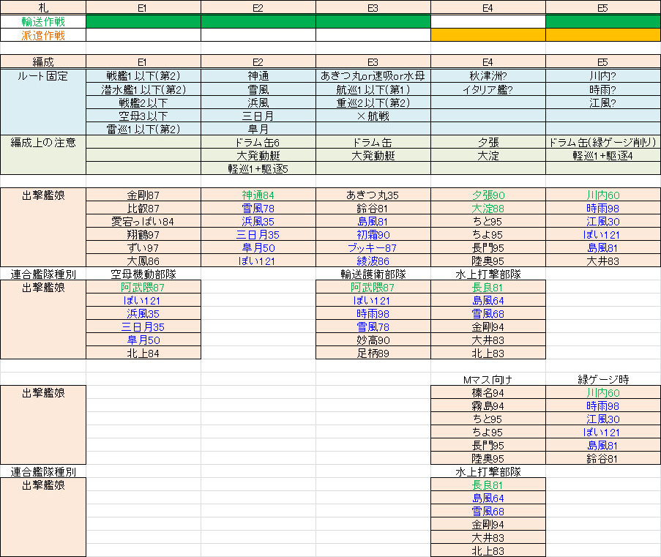Click the 編成上の注意 label cell
This screenshot has height=557, width=661.
(43, 154)
